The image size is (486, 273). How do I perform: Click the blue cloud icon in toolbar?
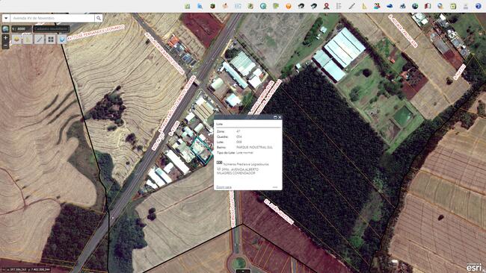point(390,6)
